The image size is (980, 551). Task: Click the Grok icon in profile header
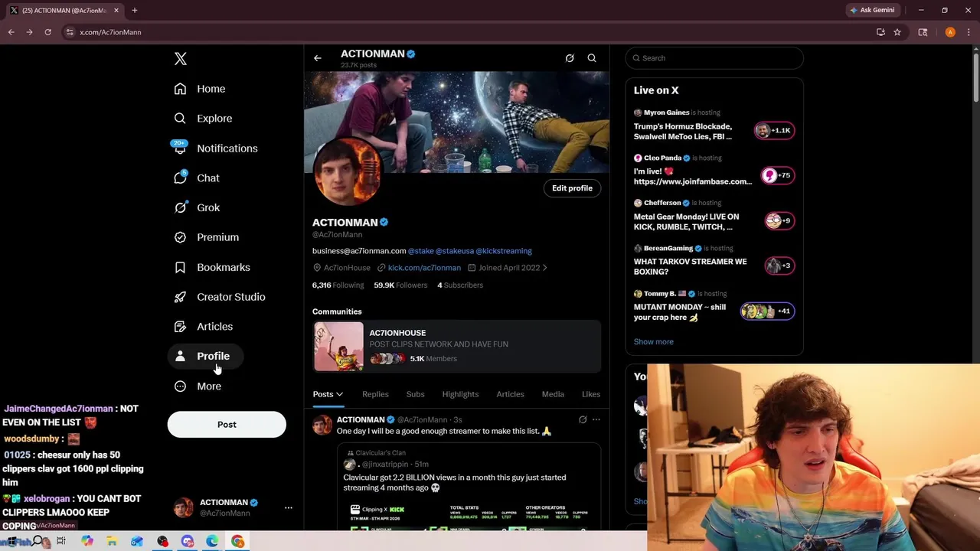(570, 58)
